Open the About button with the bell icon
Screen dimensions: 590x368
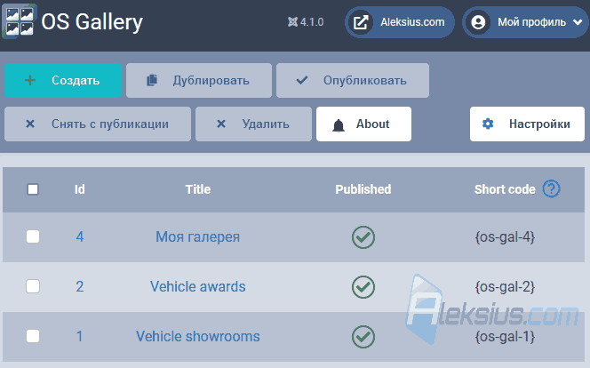[x=363, y=124]
